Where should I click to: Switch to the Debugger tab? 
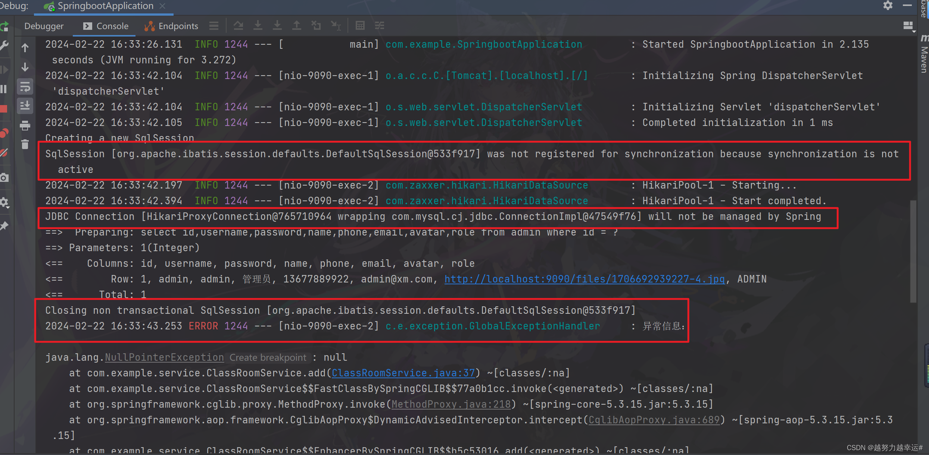pos(44,26)
